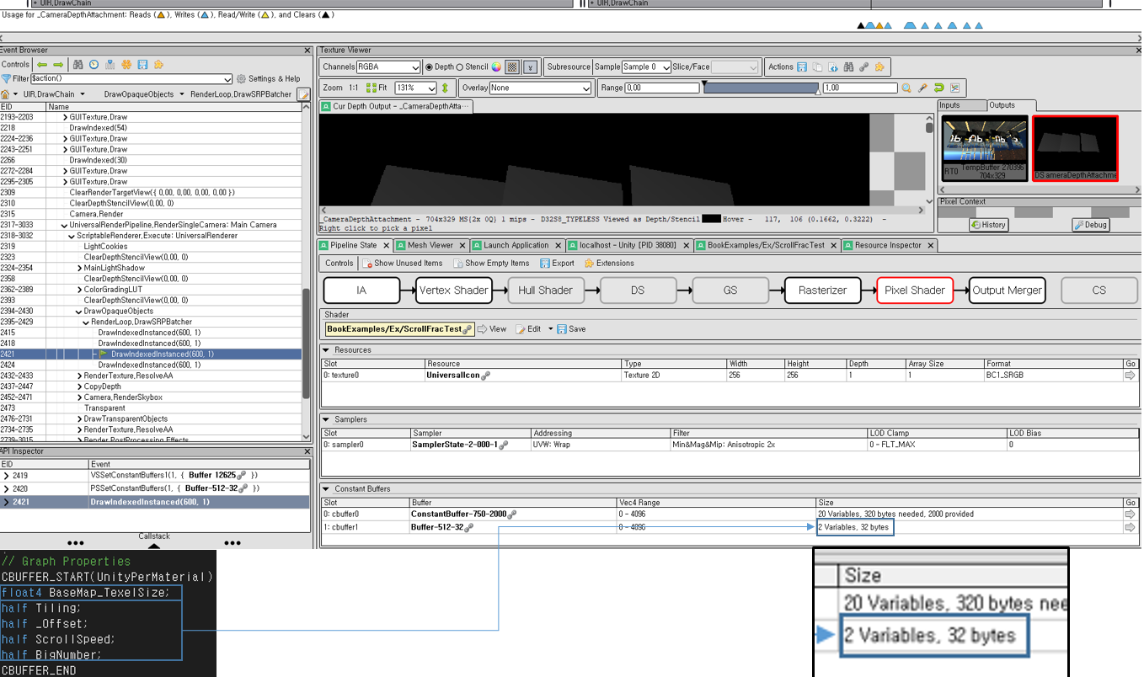This screenshot has width=1144, height=677.
Task: Click the Vertex Shader pipeline stage button
Action: click(453, 291)
